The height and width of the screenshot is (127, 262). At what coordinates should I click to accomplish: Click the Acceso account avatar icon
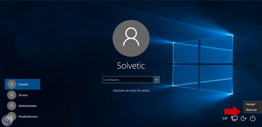[12, 95]
